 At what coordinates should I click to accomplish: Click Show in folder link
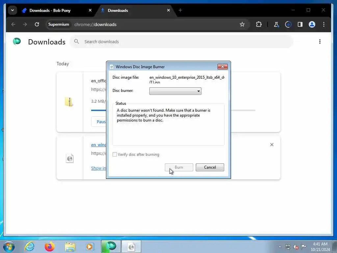pyautogui.click(x=98, y=168)
